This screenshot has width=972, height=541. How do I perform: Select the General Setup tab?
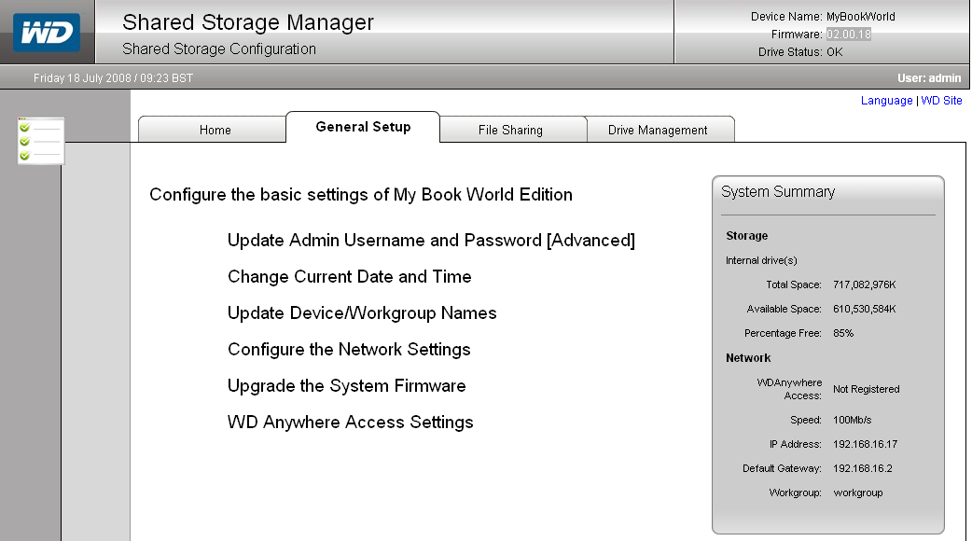(363, 127)
